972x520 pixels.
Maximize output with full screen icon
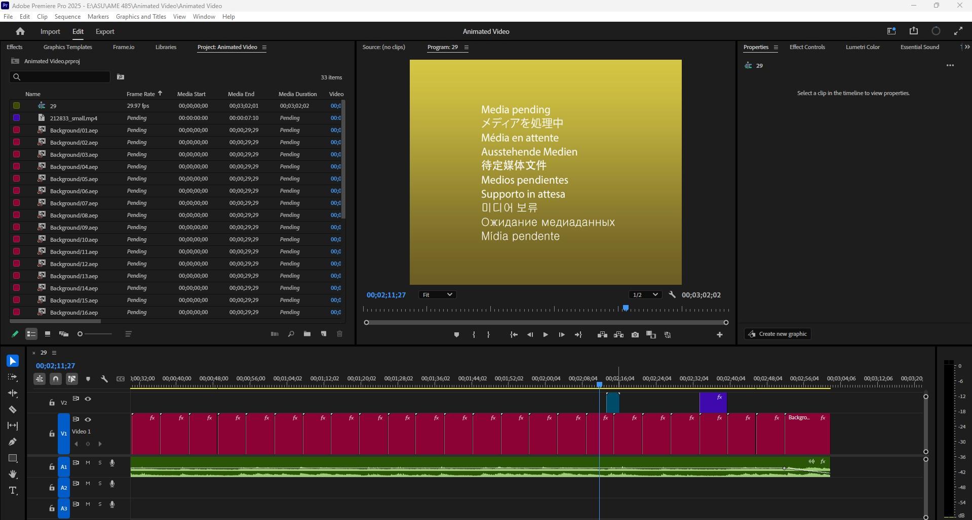point(958,31)
